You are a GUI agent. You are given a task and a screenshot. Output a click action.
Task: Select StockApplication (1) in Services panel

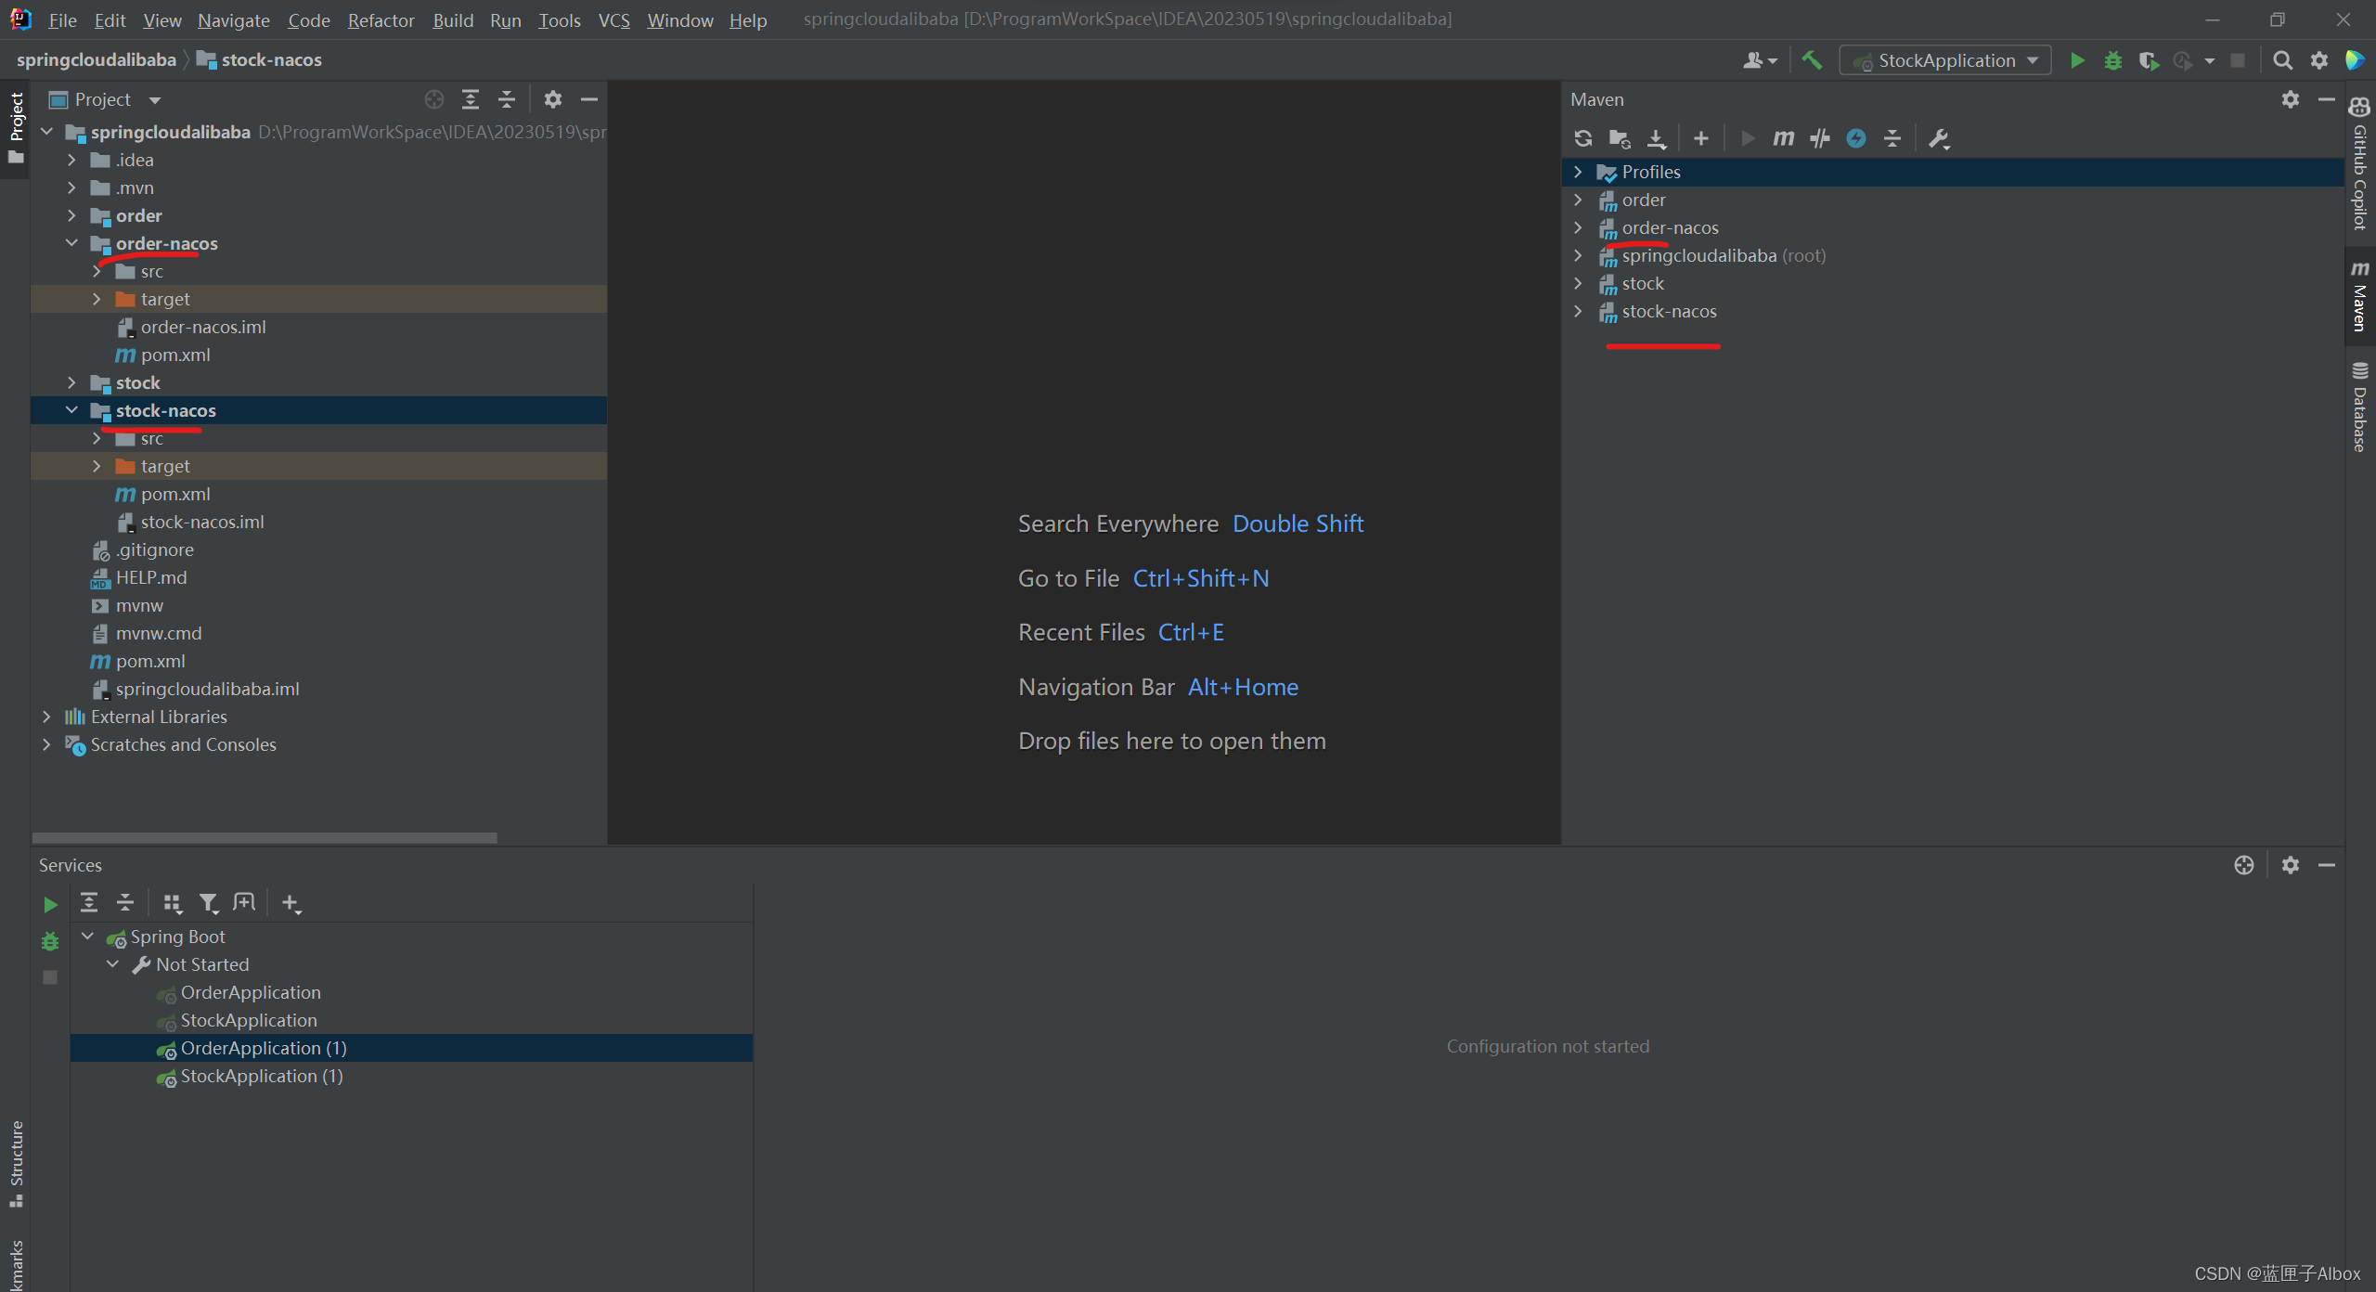[259, 1076]
